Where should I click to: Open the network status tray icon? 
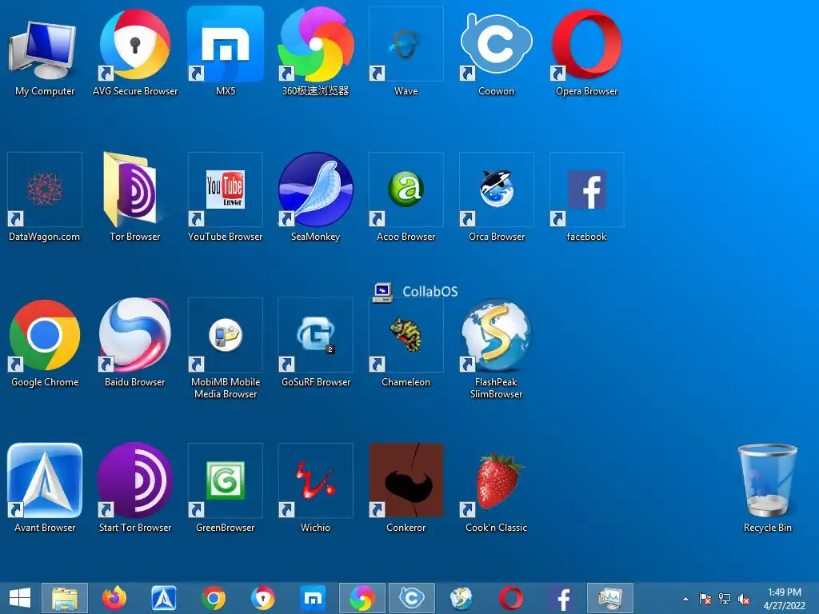coord(725,598)
